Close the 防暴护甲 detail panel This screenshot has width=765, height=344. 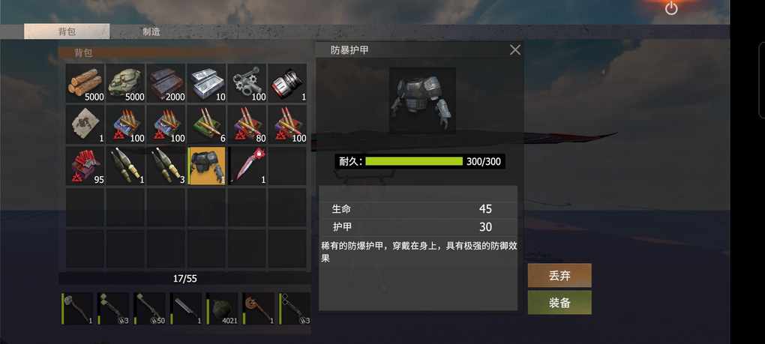coord(515,49)
